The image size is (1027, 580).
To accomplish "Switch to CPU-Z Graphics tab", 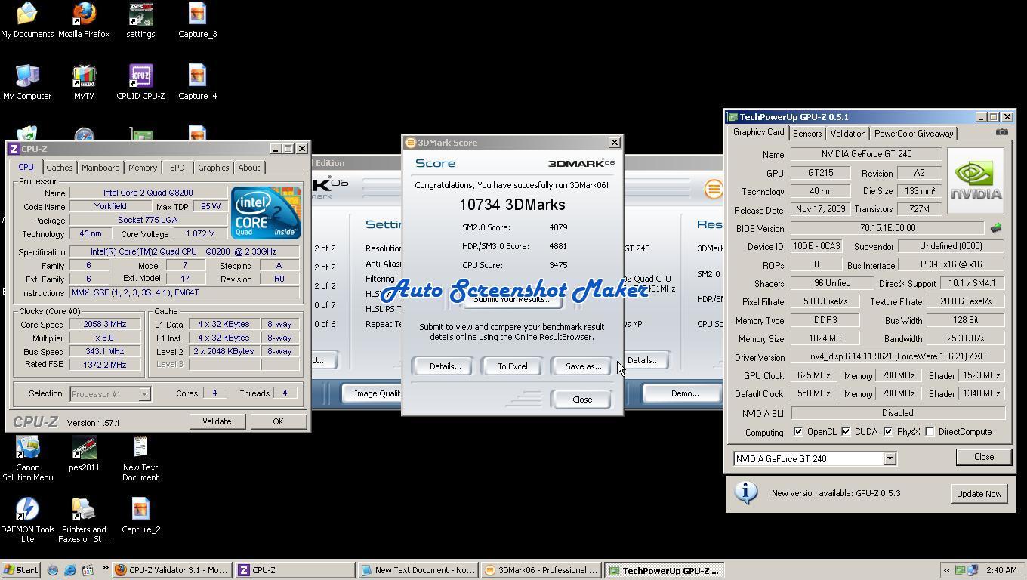I will pyautogui.click(x=213, y=168).
